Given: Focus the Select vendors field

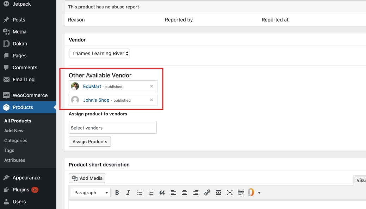Looking at the screenshot, I should (x=113, y=128).
